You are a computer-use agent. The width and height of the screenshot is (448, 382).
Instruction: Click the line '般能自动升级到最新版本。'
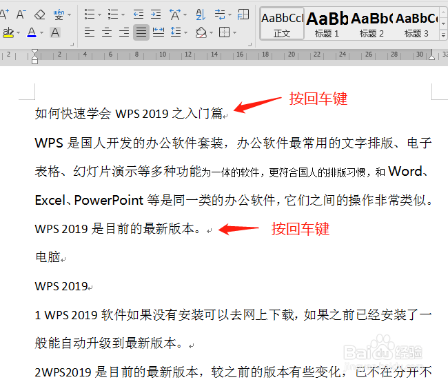tap(109, 343)
